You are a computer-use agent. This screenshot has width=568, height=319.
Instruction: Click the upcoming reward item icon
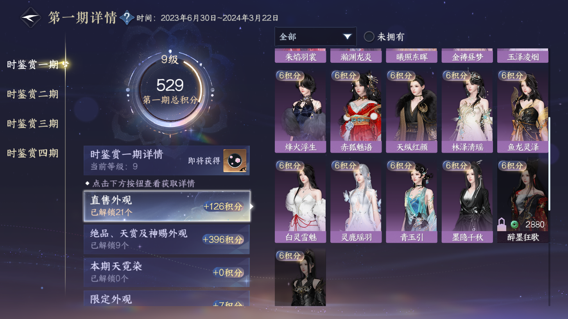pyautogui.click(x=235, y=160)
